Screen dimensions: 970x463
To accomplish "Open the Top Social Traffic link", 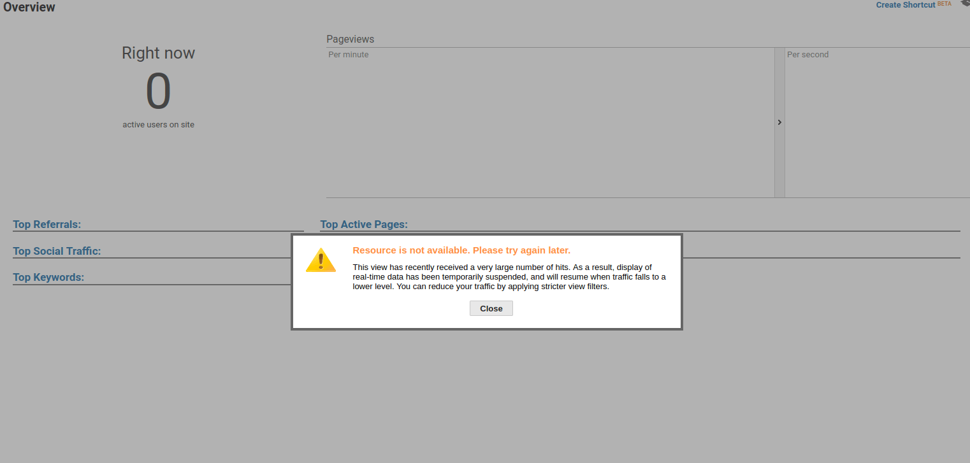I will coord(57,251).
